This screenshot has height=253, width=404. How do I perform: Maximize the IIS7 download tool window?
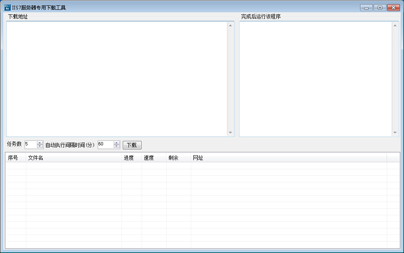point(380,8)
